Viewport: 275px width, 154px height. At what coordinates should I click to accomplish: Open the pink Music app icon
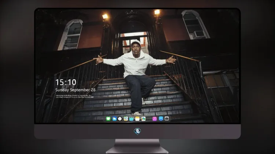click(x=154, y=119)
